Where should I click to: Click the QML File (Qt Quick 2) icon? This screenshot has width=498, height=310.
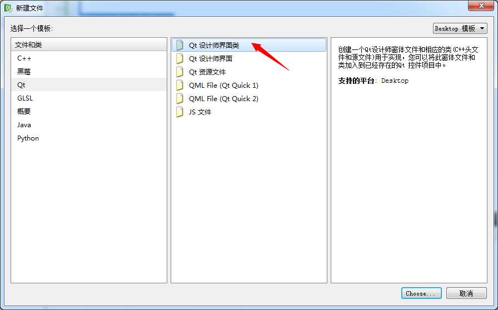[180, 98]
